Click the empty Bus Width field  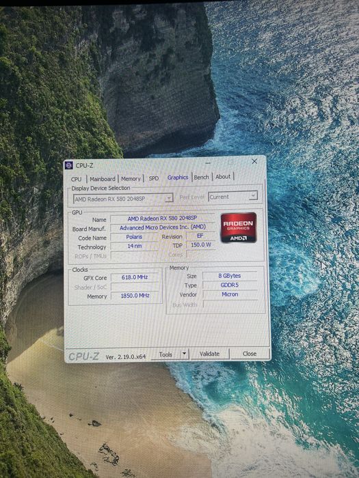(230, 304)
